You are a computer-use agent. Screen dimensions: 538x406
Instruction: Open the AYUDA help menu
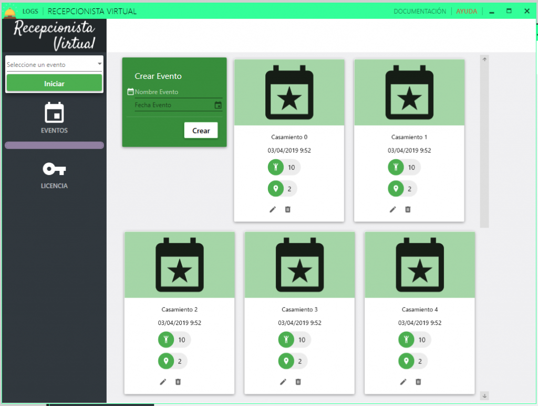tap(467, 12)
